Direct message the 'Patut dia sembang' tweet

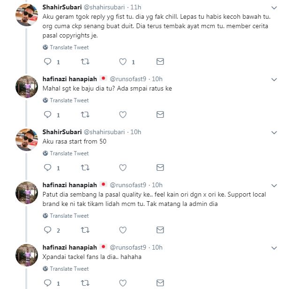point(160,230)
